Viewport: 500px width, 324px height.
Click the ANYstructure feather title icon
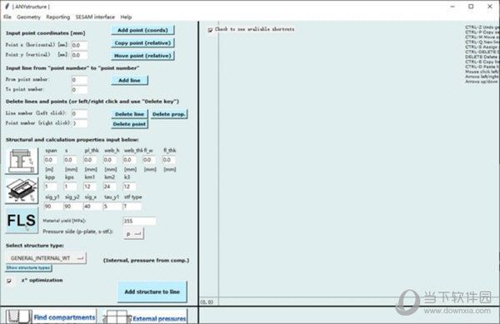click(7, 6)
